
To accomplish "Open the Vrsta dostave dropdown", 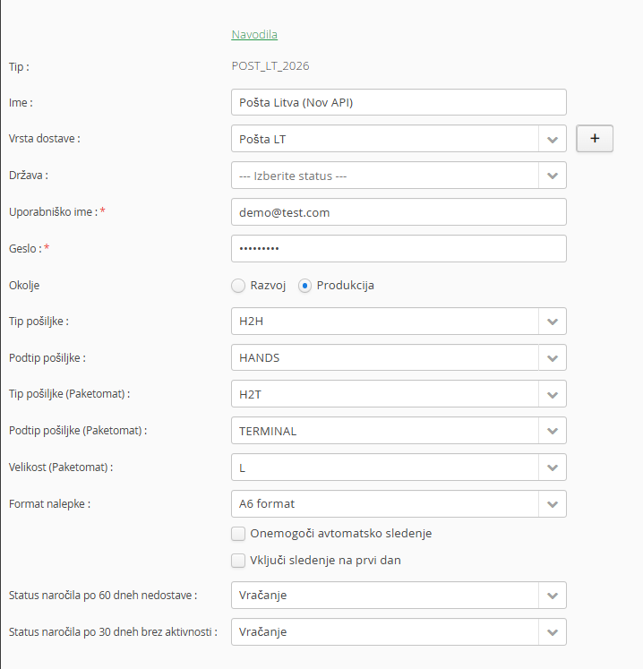I will pos(399,139).
